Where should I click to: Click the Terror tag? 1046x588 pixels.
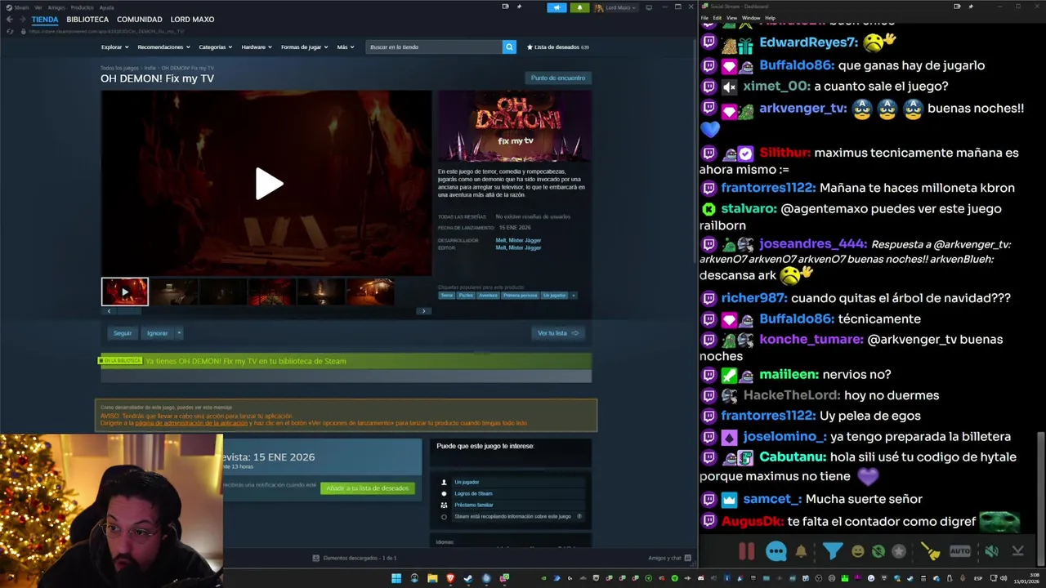point(447,296)
